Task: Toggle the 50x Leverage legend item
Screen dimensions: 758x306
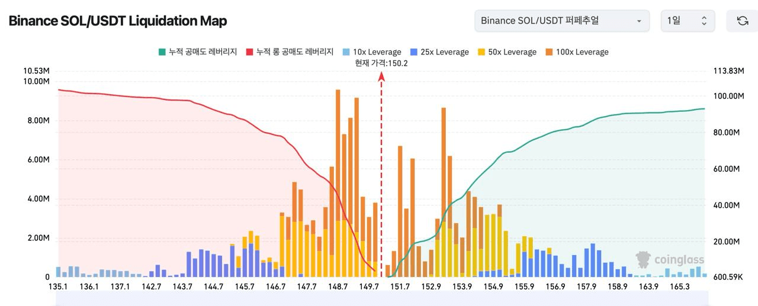Action: (x=506, y=52)
